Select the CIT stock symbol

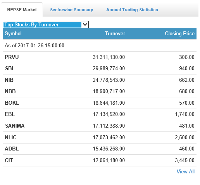point(9,160)
